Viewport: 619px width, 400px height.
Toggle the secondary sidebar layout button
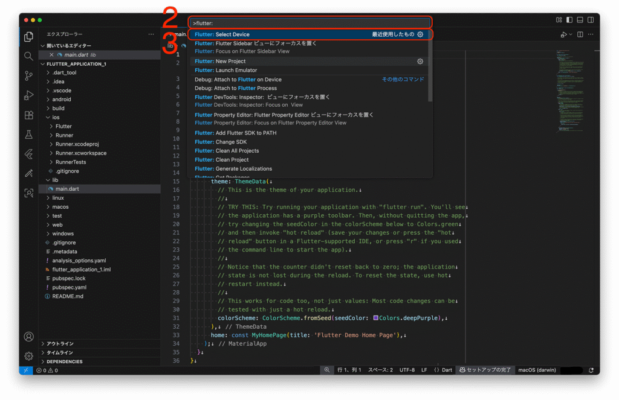(x=591, y=20)
